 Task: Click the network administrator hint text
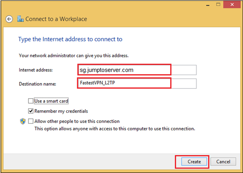(74, 55)
